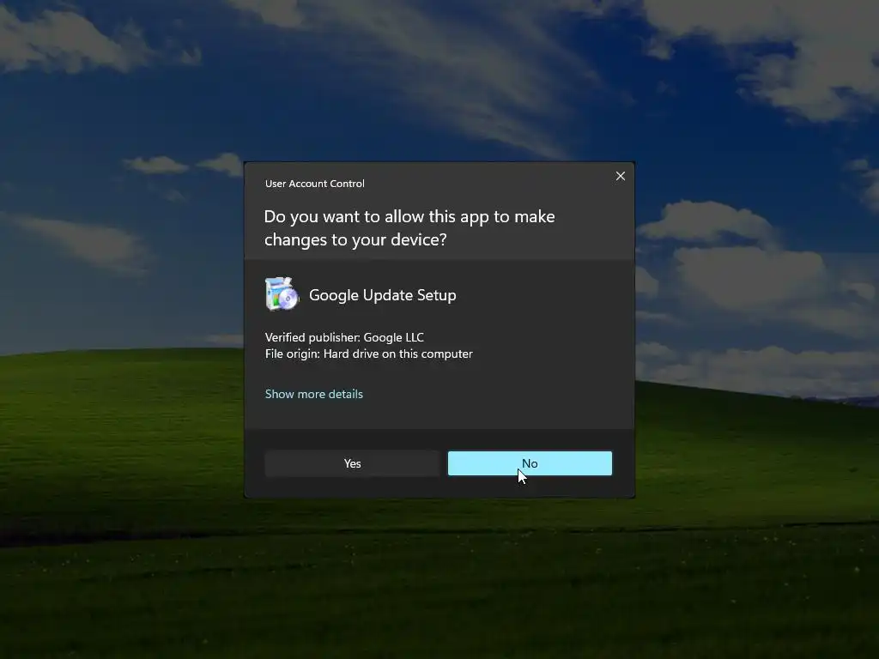Click the 'Do you want to allow' heading

tap(409, 228)
